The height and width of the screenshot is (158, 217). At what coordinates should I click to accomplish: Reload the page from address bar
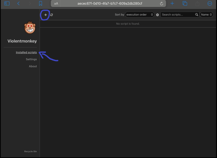pos(162,4)
